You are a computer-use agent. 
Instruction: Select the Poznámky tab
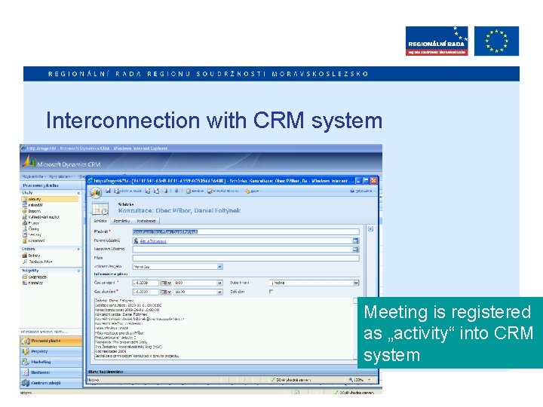[121, 221]
